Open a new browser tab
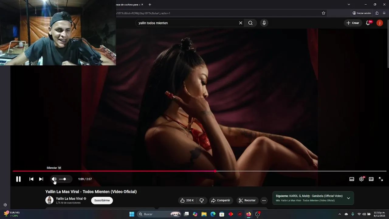 (150, 5)
